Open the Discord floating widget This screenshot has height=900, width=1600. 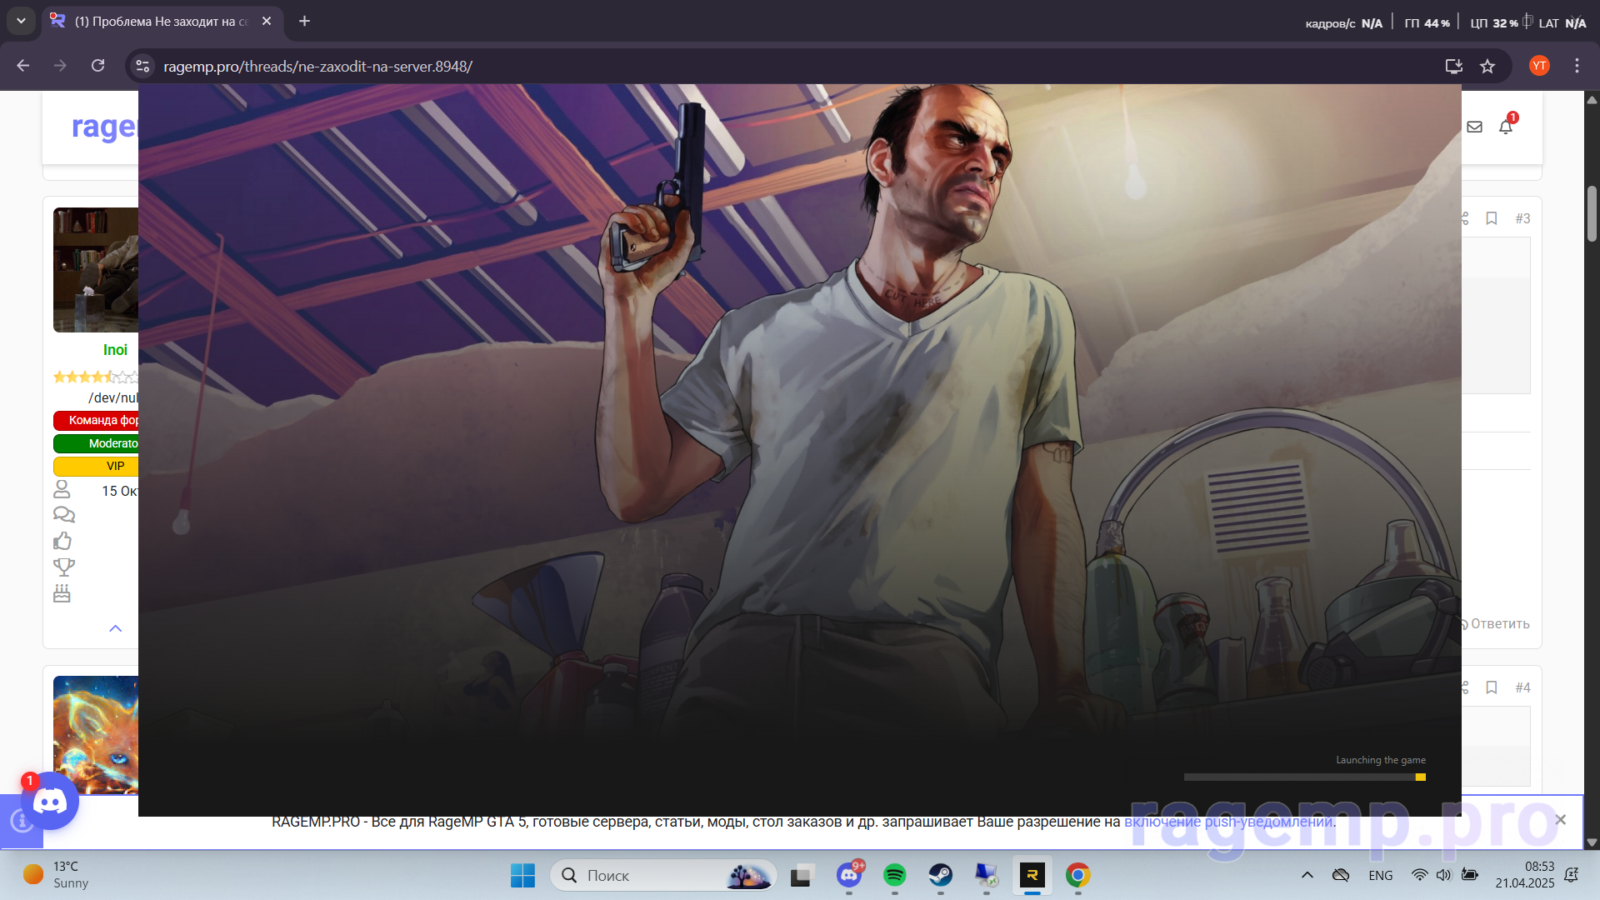[x=50, y=802]
